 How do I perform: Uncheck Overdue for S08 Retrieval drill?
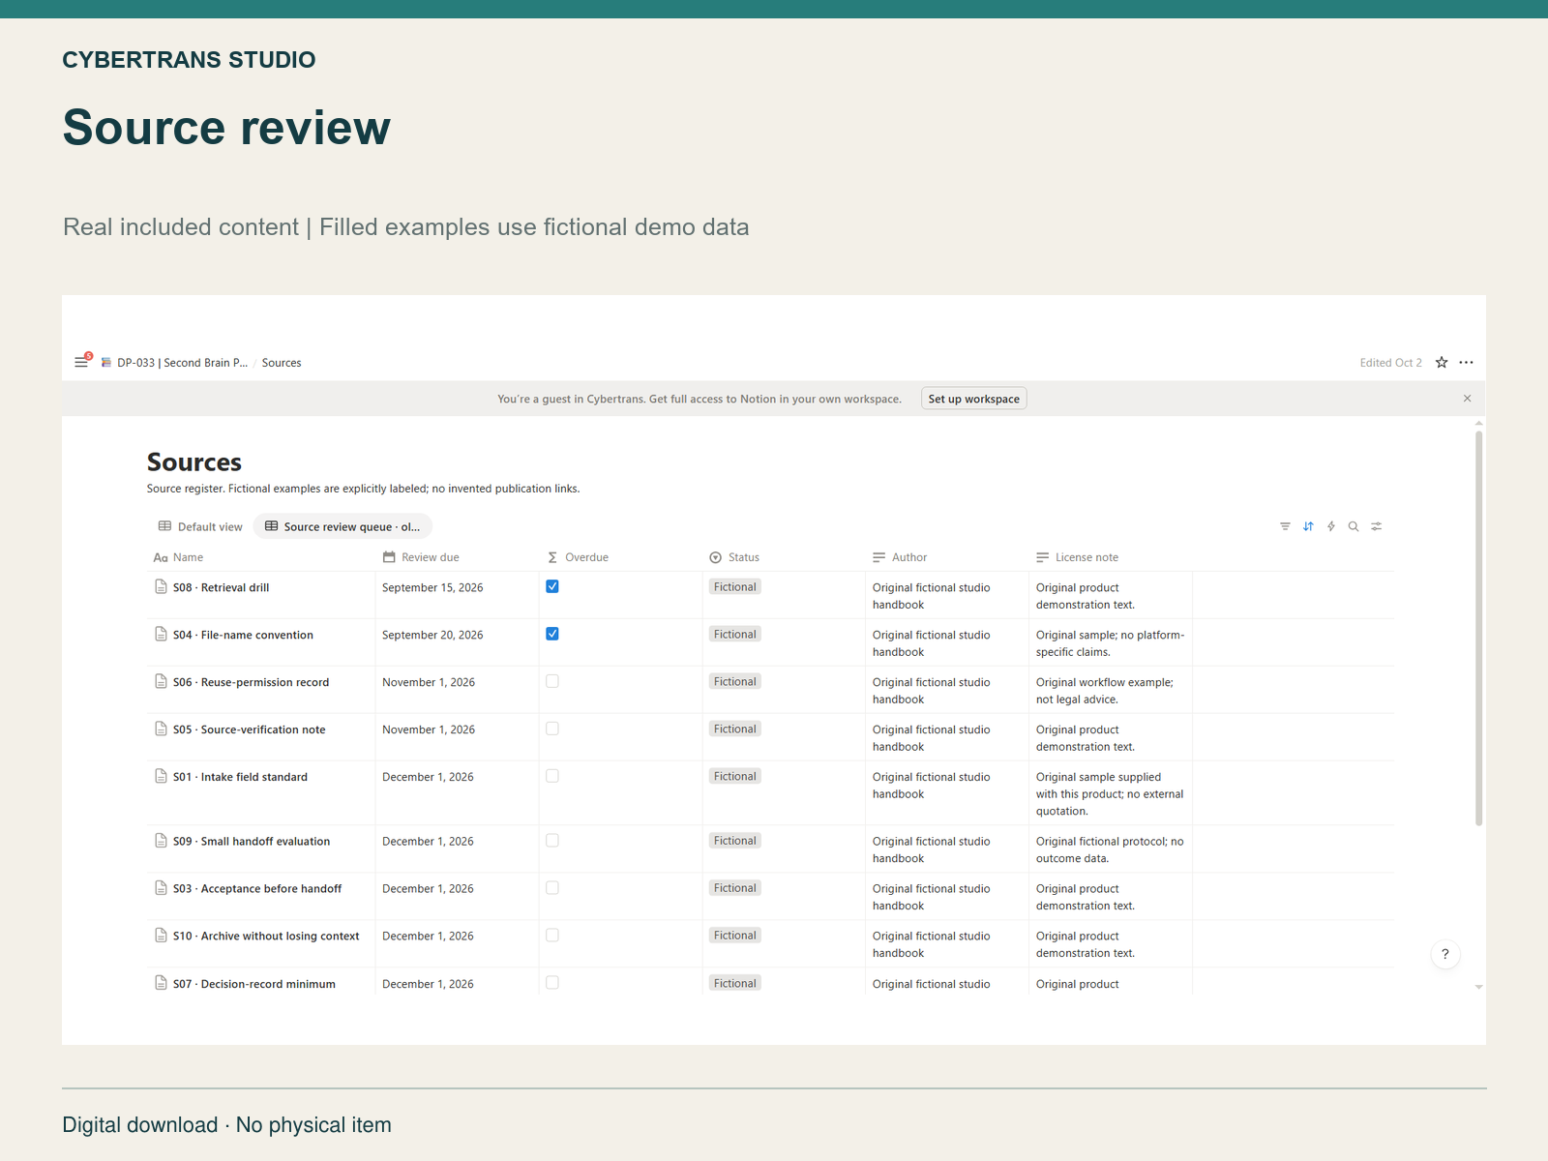[x=552, y=586]
